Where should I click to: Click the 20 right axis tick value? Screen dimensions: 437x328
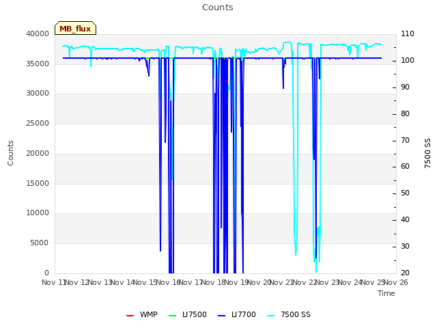pyautogui.click(x=405, y=273)
